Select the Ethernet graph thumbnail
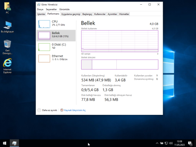Viewport: 196px width, 147px height. (x=44, y=58)
